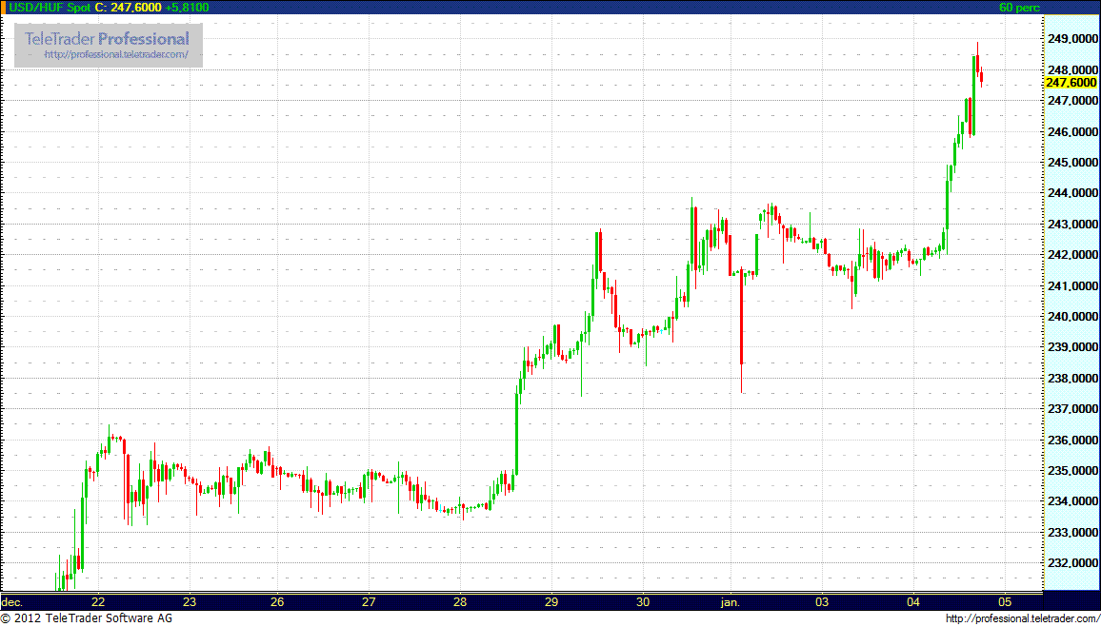
Task: Select the 239,0000 price axis label
Action: pyautogui.click(x=1073, y=348)
